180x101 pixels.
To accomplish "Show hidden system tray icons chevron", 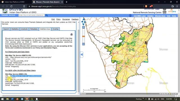I will 146,99.
